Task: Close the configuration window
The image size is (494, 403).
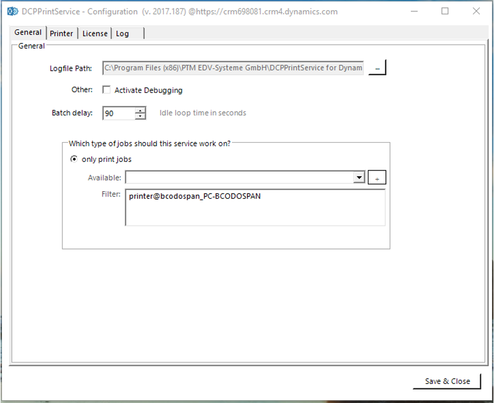Action: click(x=476, y=11)
